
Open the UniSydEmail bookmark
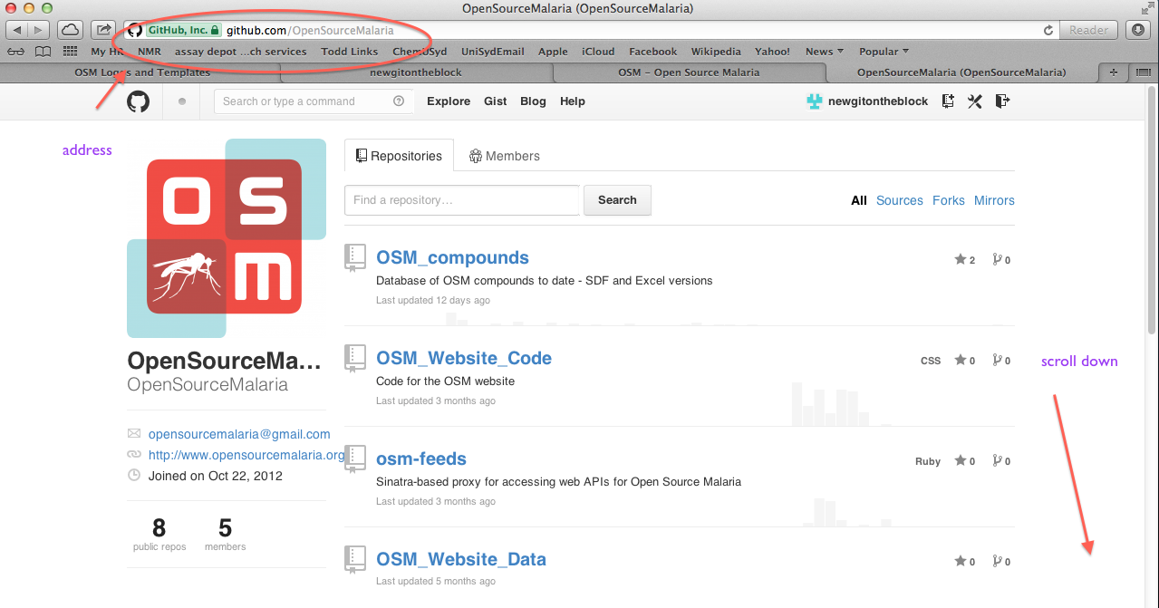coord(492,52)
